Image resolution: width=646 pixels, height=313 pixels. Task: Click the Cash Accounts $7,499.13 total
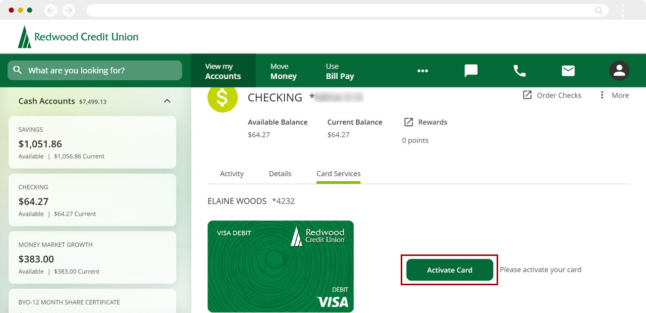pos(93,101)
